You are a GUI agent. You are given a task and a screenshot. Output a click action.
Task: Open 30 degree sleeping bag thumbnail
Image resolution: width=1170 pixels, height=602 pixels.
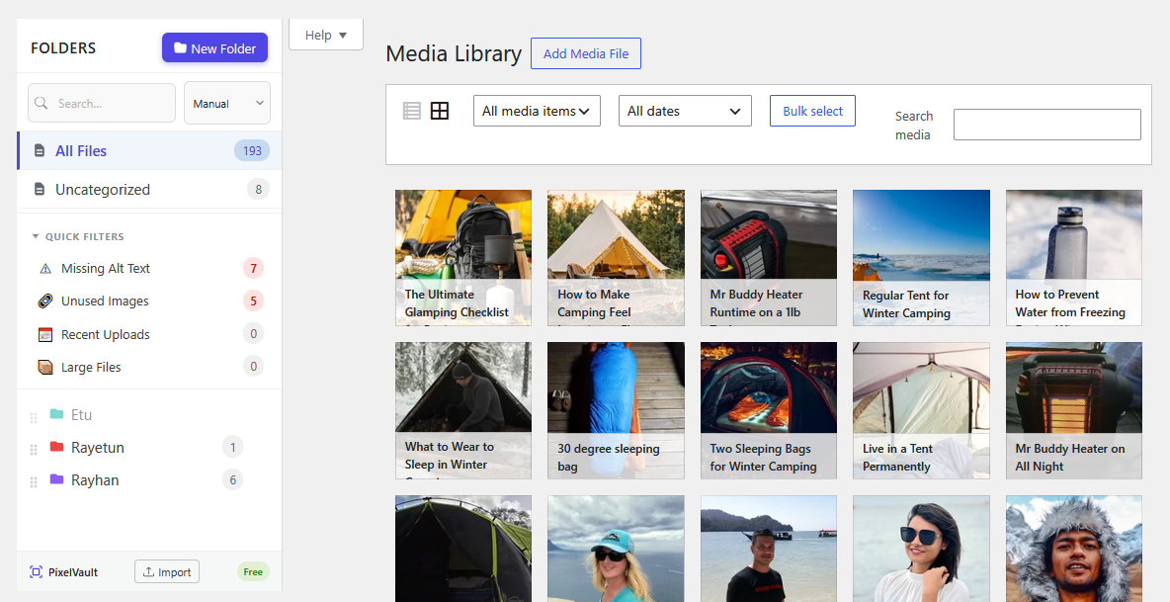tap(616, 410)
